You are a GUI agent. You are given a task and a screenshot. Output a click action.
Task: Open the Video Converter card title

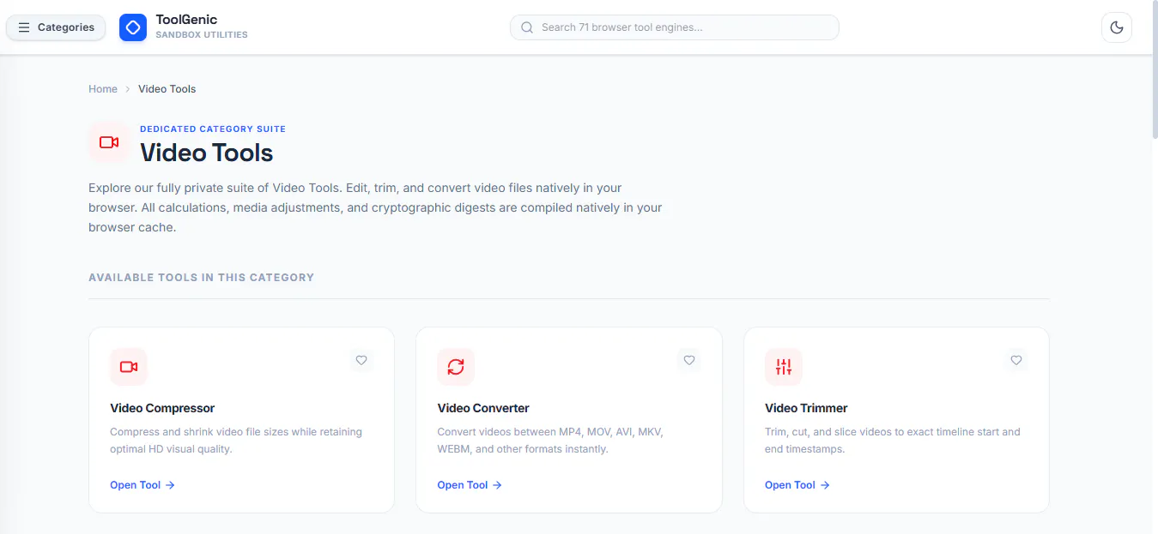point(483,408)
